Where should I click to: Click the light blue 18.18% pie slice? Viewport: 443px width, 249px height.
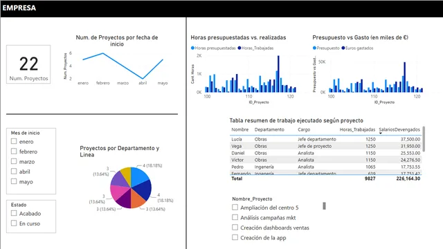138,176
